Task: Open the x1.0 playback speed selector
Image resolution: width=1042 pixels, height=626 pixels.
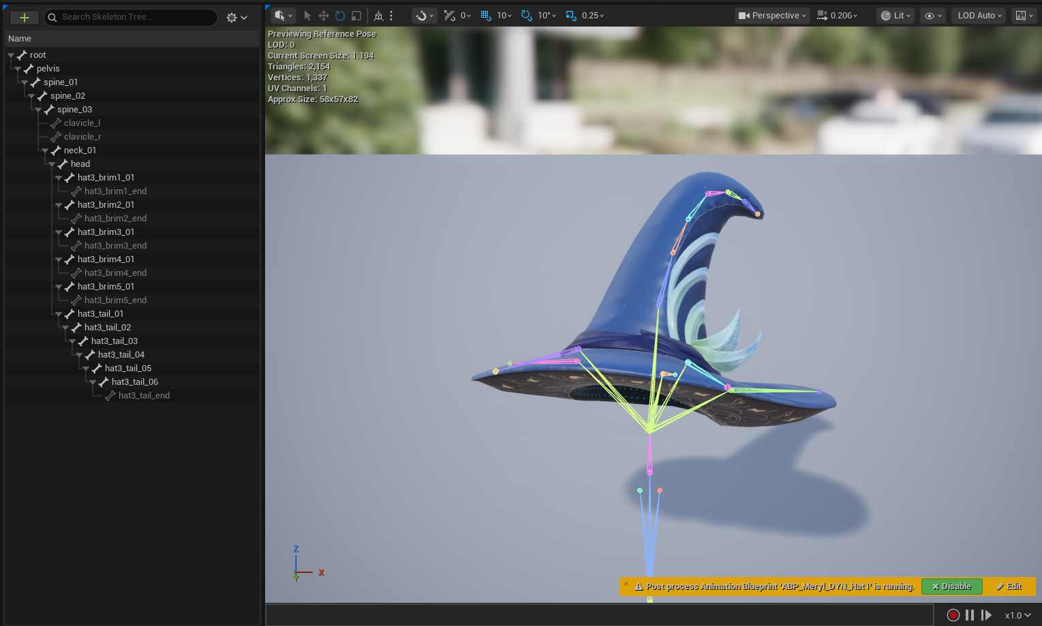Action: click(1017, 615)
